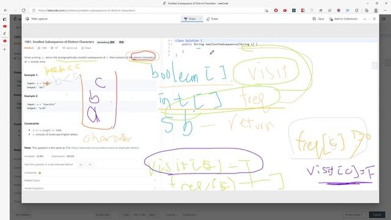The image size is (391, 220).
Task: Click the Web capture label icon
Action: [x=27, y=19]
